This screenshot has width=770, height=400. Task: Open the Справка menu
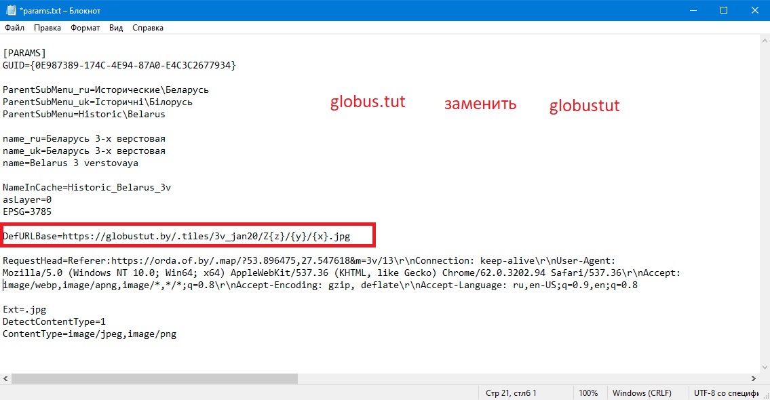click(x=147, y=28)
